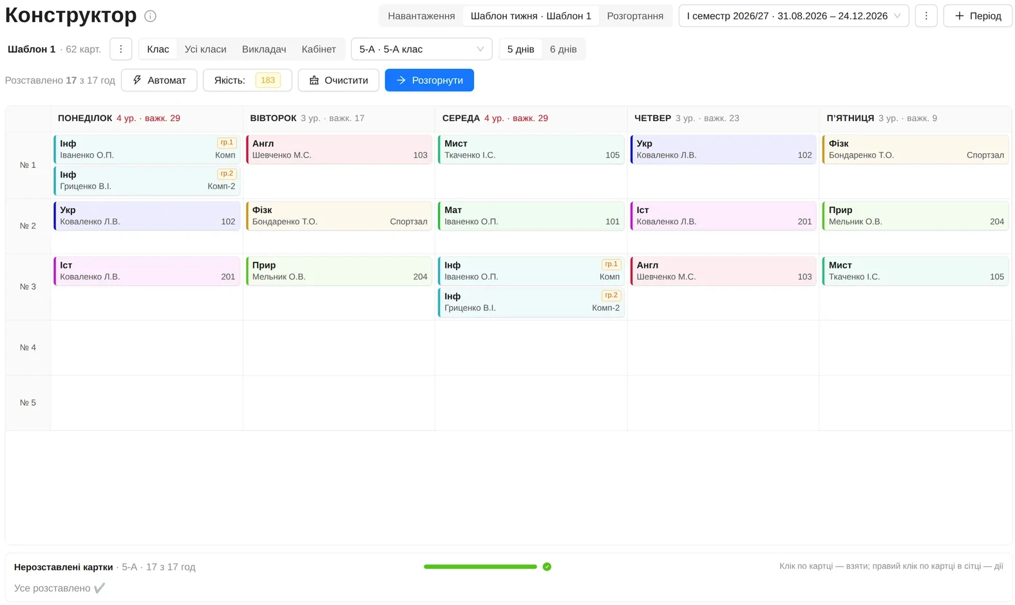The height and width of the screenshot is (605, 1015).
Task: Pick Wednesday's Мат card in room 101
Action: click(x=531, y=216)
